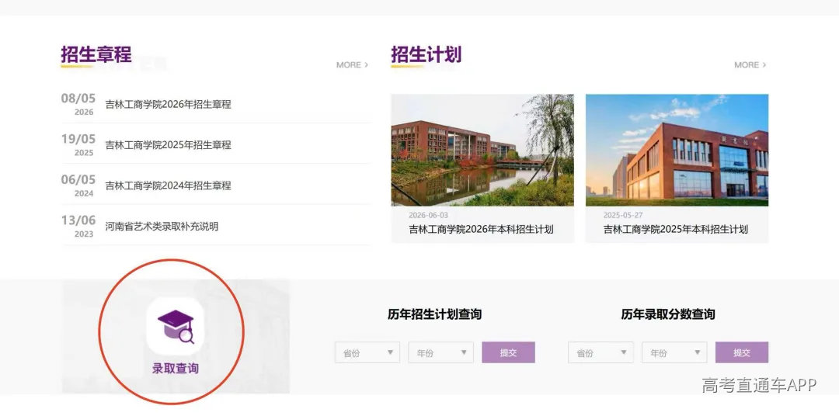Click 提交 button under 历年招生计划查询
Image resolution: width=839 pixels, height=416 pixels.
[508, 353]
